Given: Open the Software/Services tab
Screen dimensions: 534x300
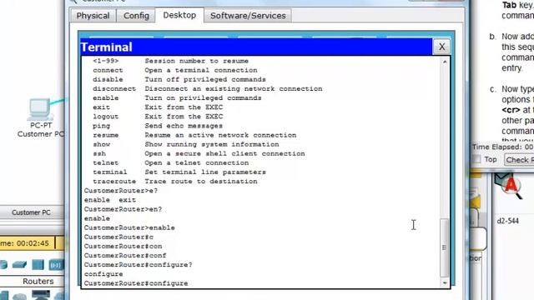Looking at the screenshot, I should [248, 16].
